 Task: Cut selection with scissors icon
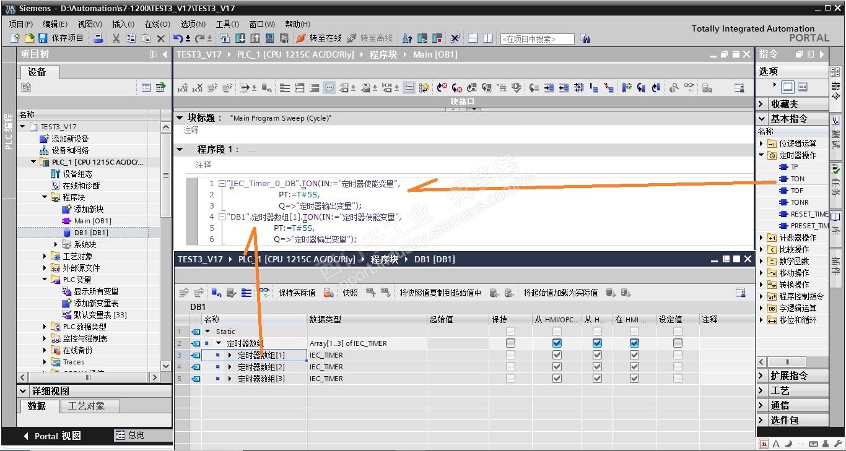pyautogui.click(x=116, y=38)
